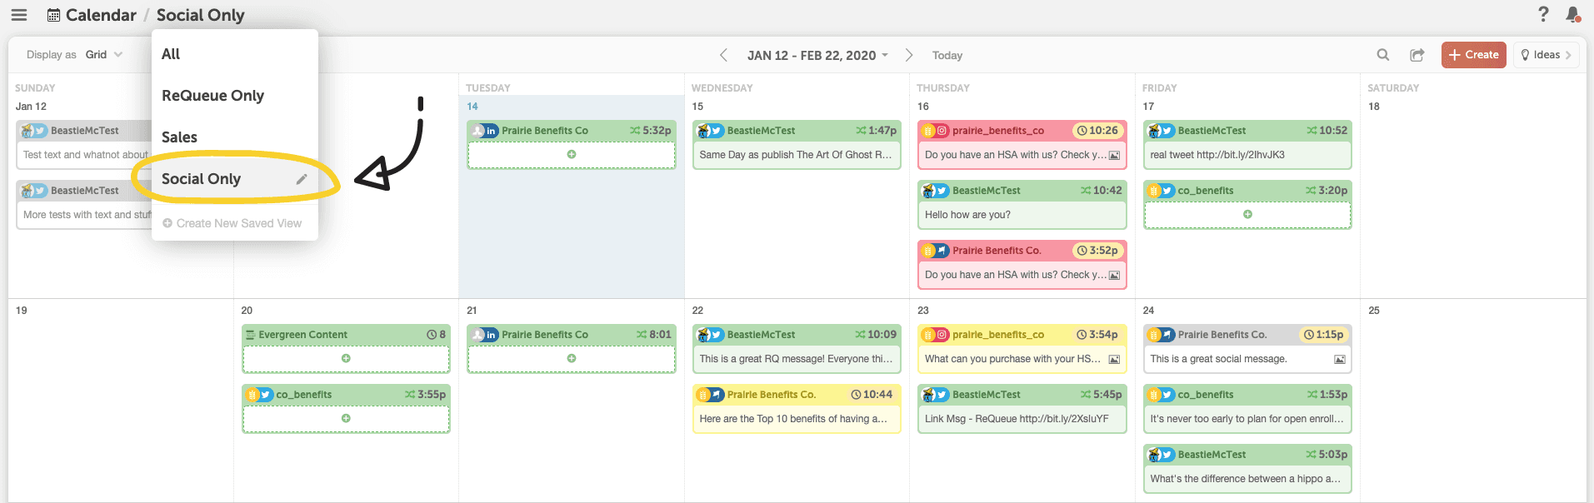Open the notifications bell
1594x503 pixels.
(1572, 14)
